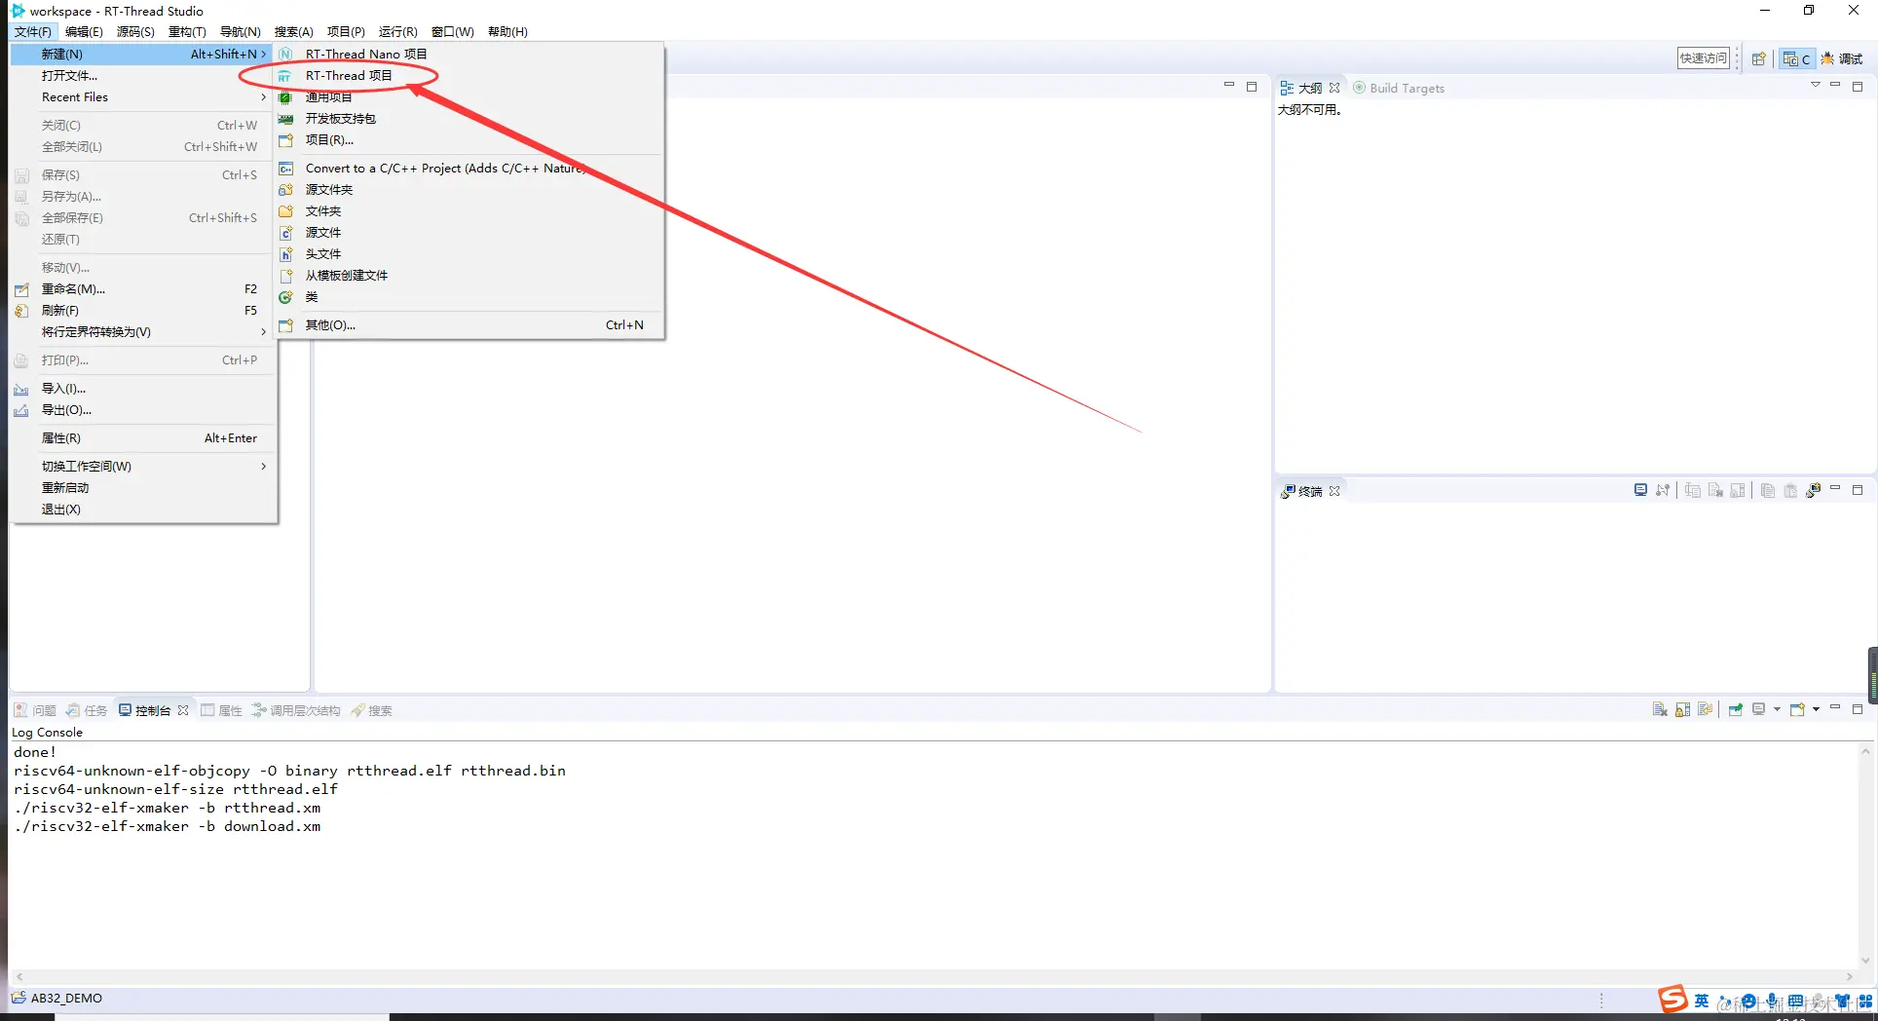Screen dimensions: 1878x1021
Task: Click the AB32_DEMO status bar entry
Action: 57,999
